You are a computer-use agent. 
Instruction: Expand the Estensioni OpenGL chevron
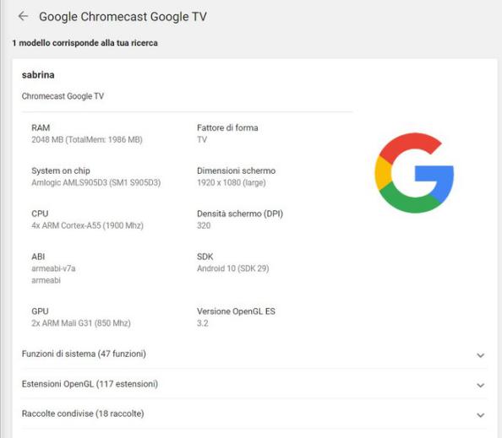480,385
